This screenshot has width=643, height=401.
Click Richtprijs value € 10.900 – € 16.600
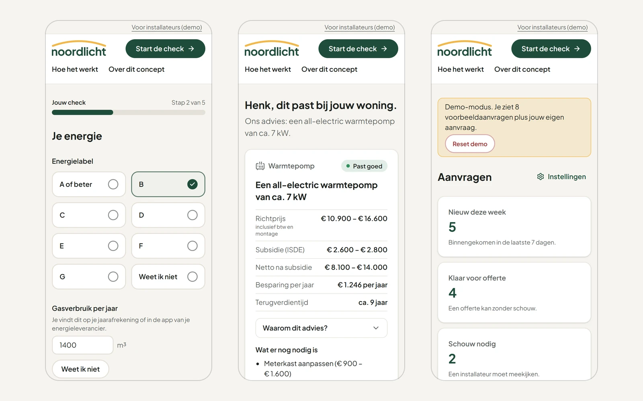tap(354, 219)
